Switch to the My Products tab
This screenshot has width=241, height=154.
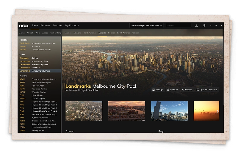tap(72, 25)
